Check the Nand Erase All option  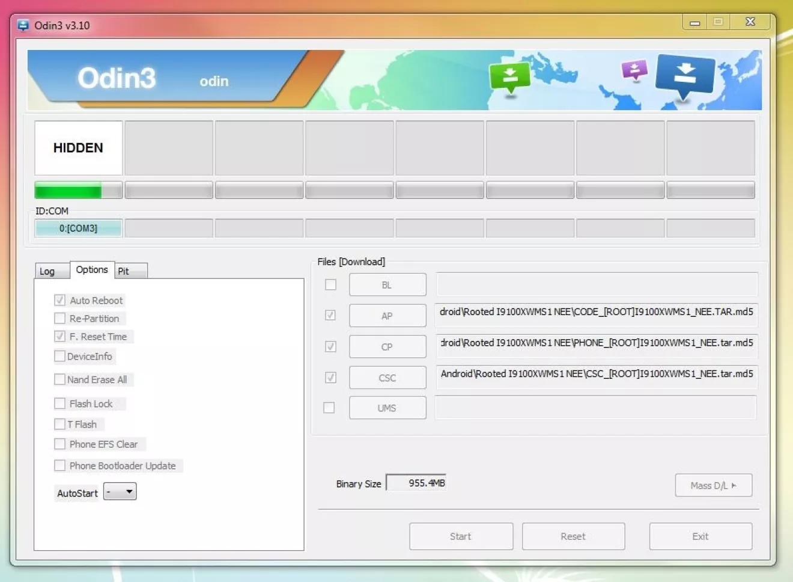[x=59, y=379]
